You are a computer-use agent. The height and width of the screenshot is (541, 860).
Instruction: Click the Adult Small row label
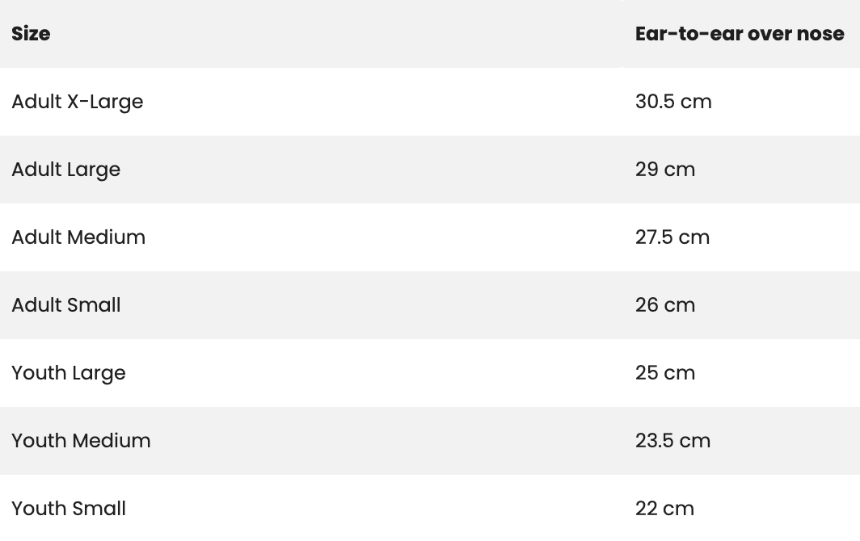[x=65, y=305]
